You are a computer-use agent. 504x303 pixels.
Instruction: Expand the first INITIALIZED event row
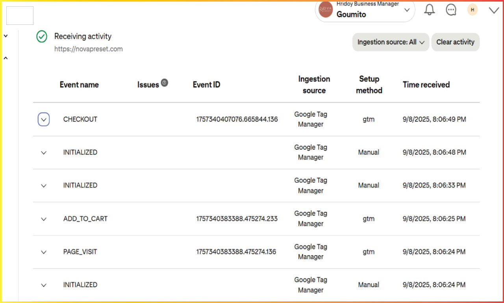click(43, 152)
